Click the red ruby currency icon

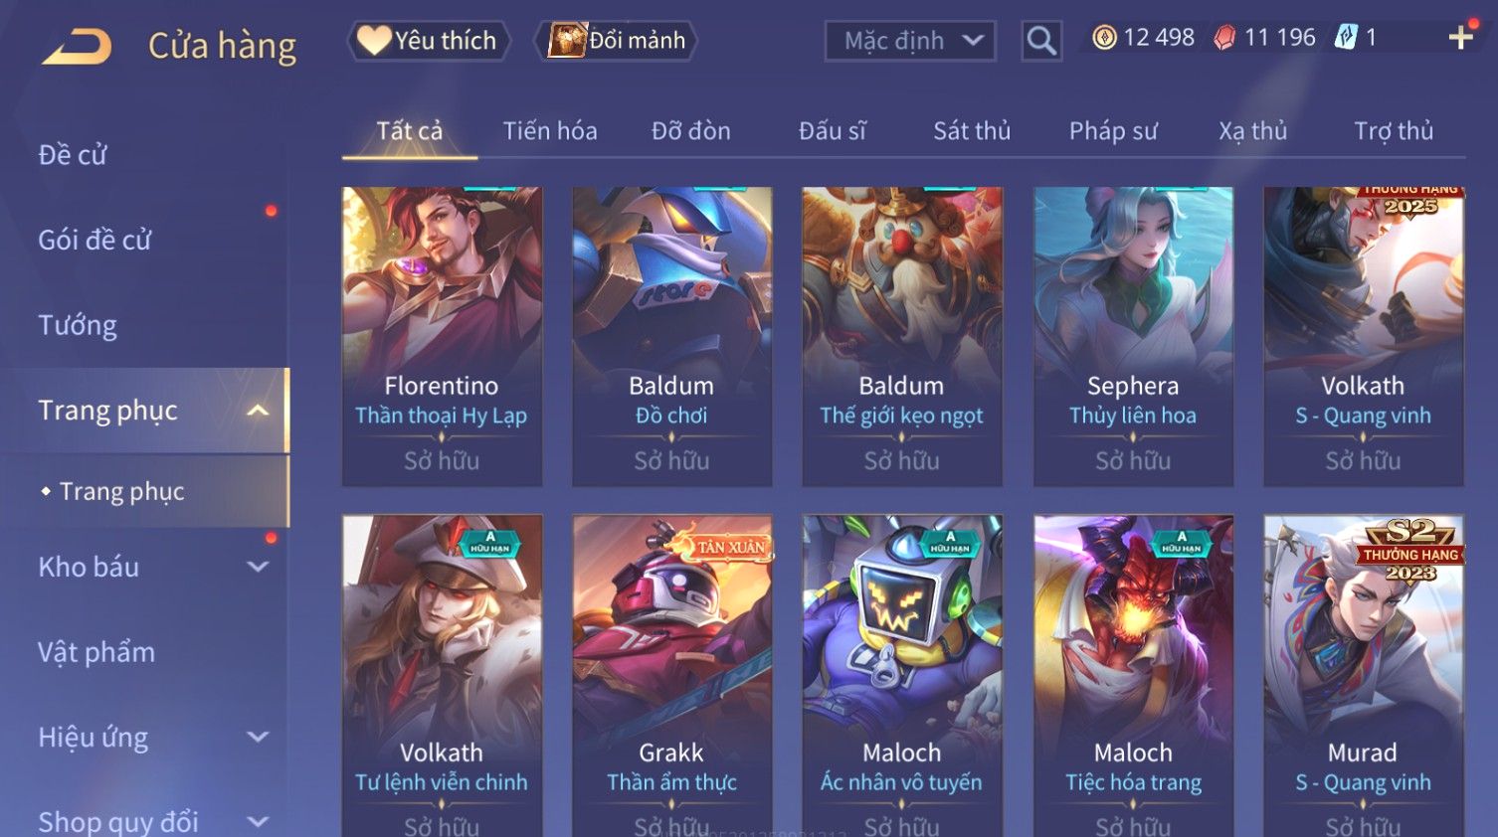[1224, 38]
